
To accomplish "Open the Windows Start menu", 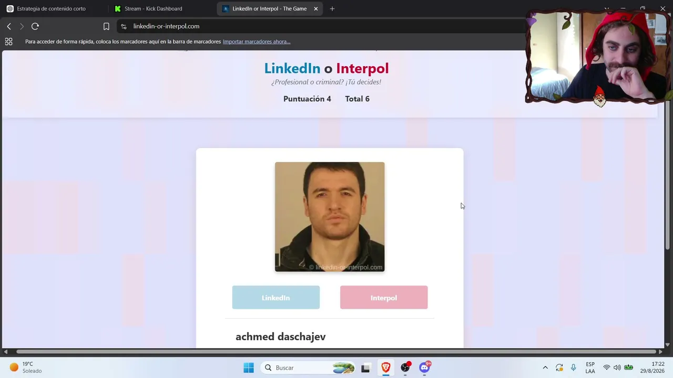I will tap(249, 367).
